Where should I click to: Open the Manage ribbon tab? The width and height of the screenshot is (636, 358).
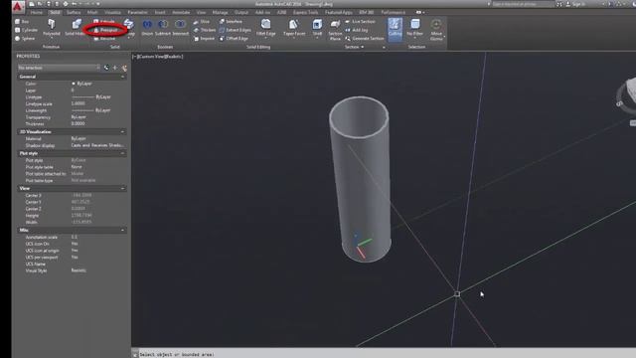pos(221,13)
